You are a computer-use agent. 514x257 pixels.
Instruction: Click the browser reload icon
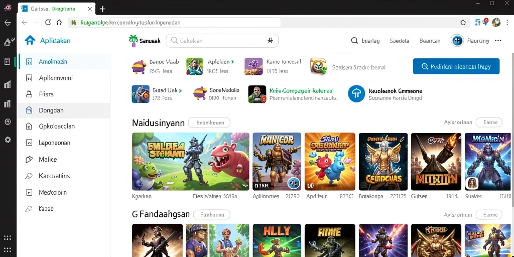pyautogui.click(x=48, y=22)
